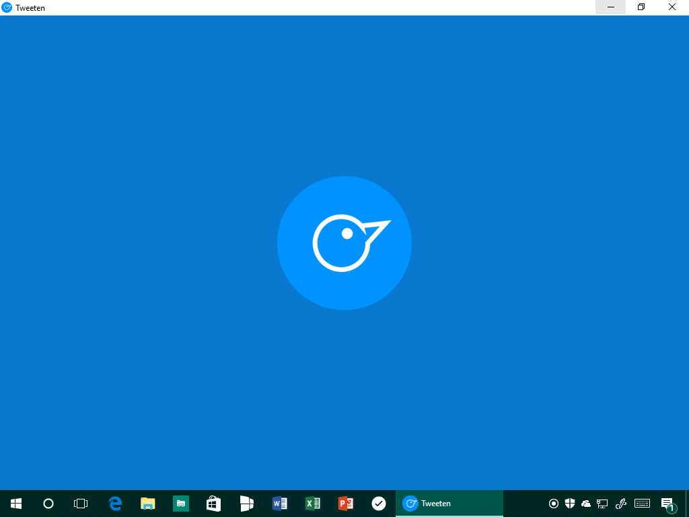
Task: Open Windows Defender shield tray icon
Action: point(570,504)
